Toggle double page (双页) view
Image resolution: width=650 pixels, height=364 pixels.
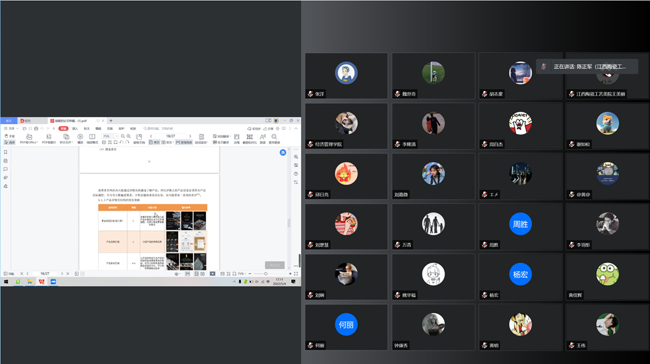click(x=166, y=142)
